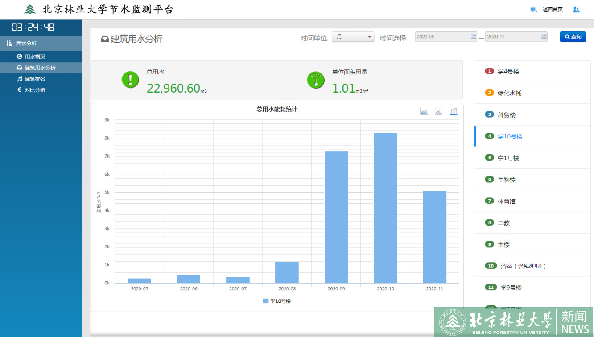Open 用水概况 in the sidebar
The width and height of the screenshot is (594, 337).
coord(35,57)
